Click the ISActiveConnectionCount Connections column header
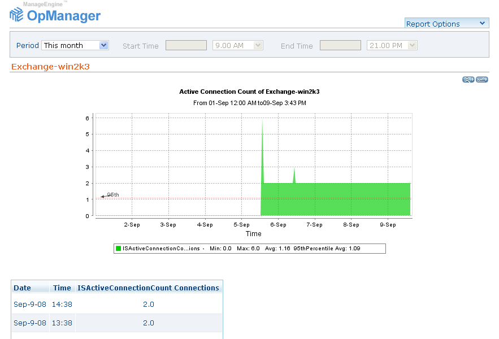Viewport: 499px width, 339px height. pyautogui.click(x=148, y=288)
